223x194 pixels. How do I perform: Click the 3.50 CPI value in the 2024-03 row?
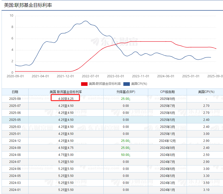tap(206, 183)
